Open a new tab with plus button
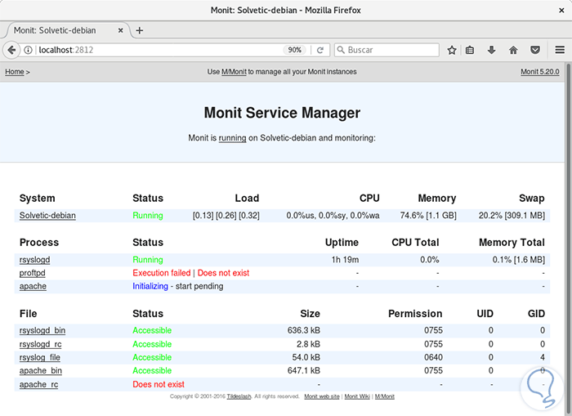The image size is (572, 416). (140, 30)
